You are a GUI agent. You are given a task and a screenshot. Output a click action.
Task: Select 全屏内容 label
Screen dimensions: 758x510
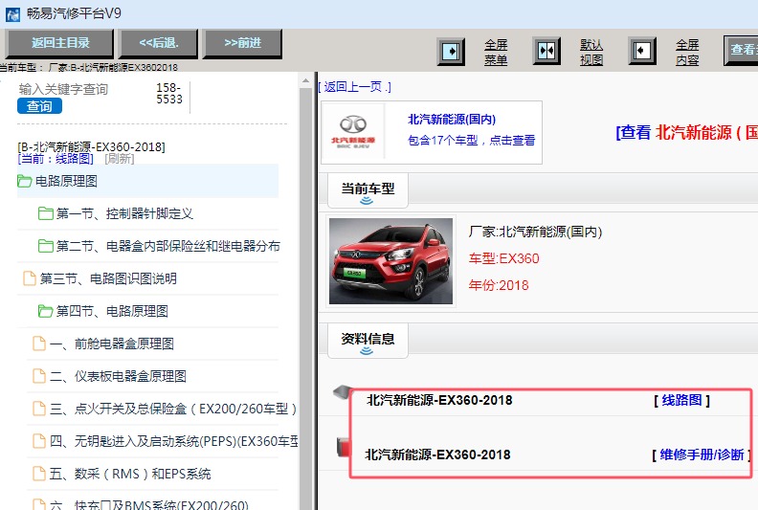[687, 53]
